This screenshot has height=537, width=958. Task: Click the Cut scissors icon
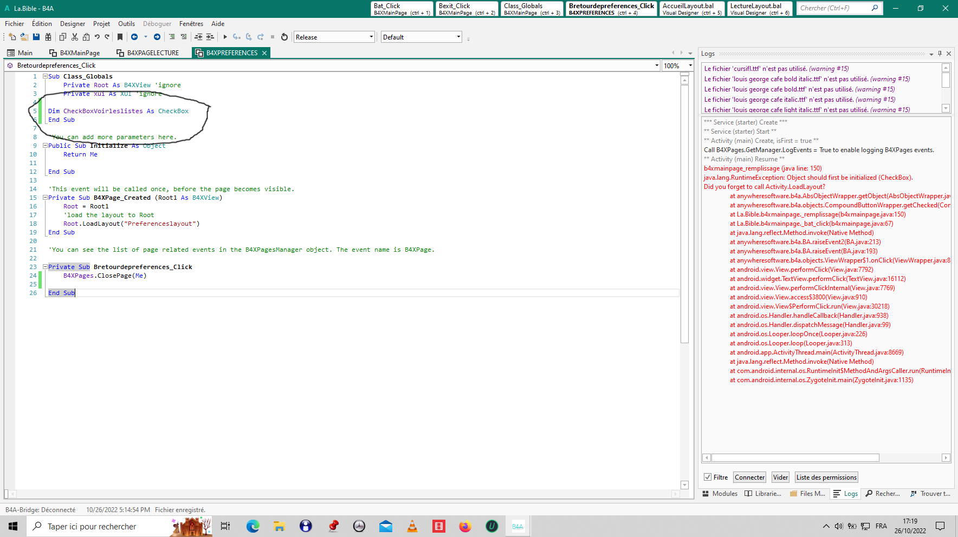coord(74,37)
